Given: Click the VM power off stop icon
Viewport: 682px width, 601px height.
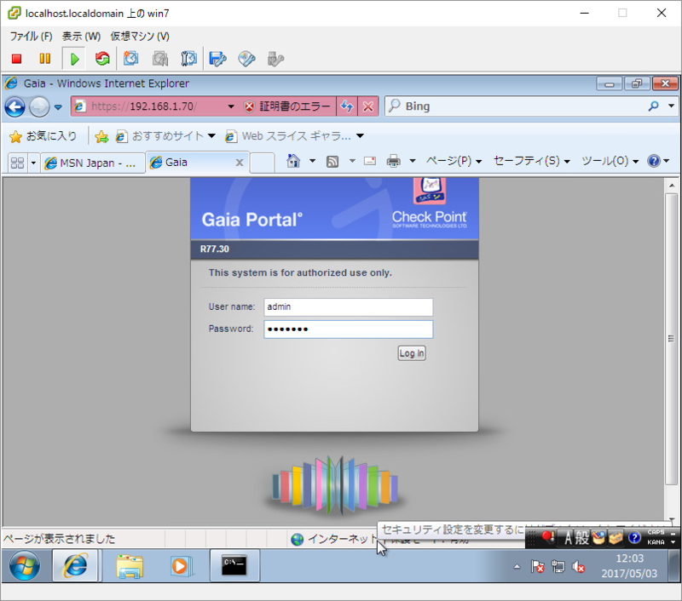Looking at the screenshot, I should click(16, 59).
